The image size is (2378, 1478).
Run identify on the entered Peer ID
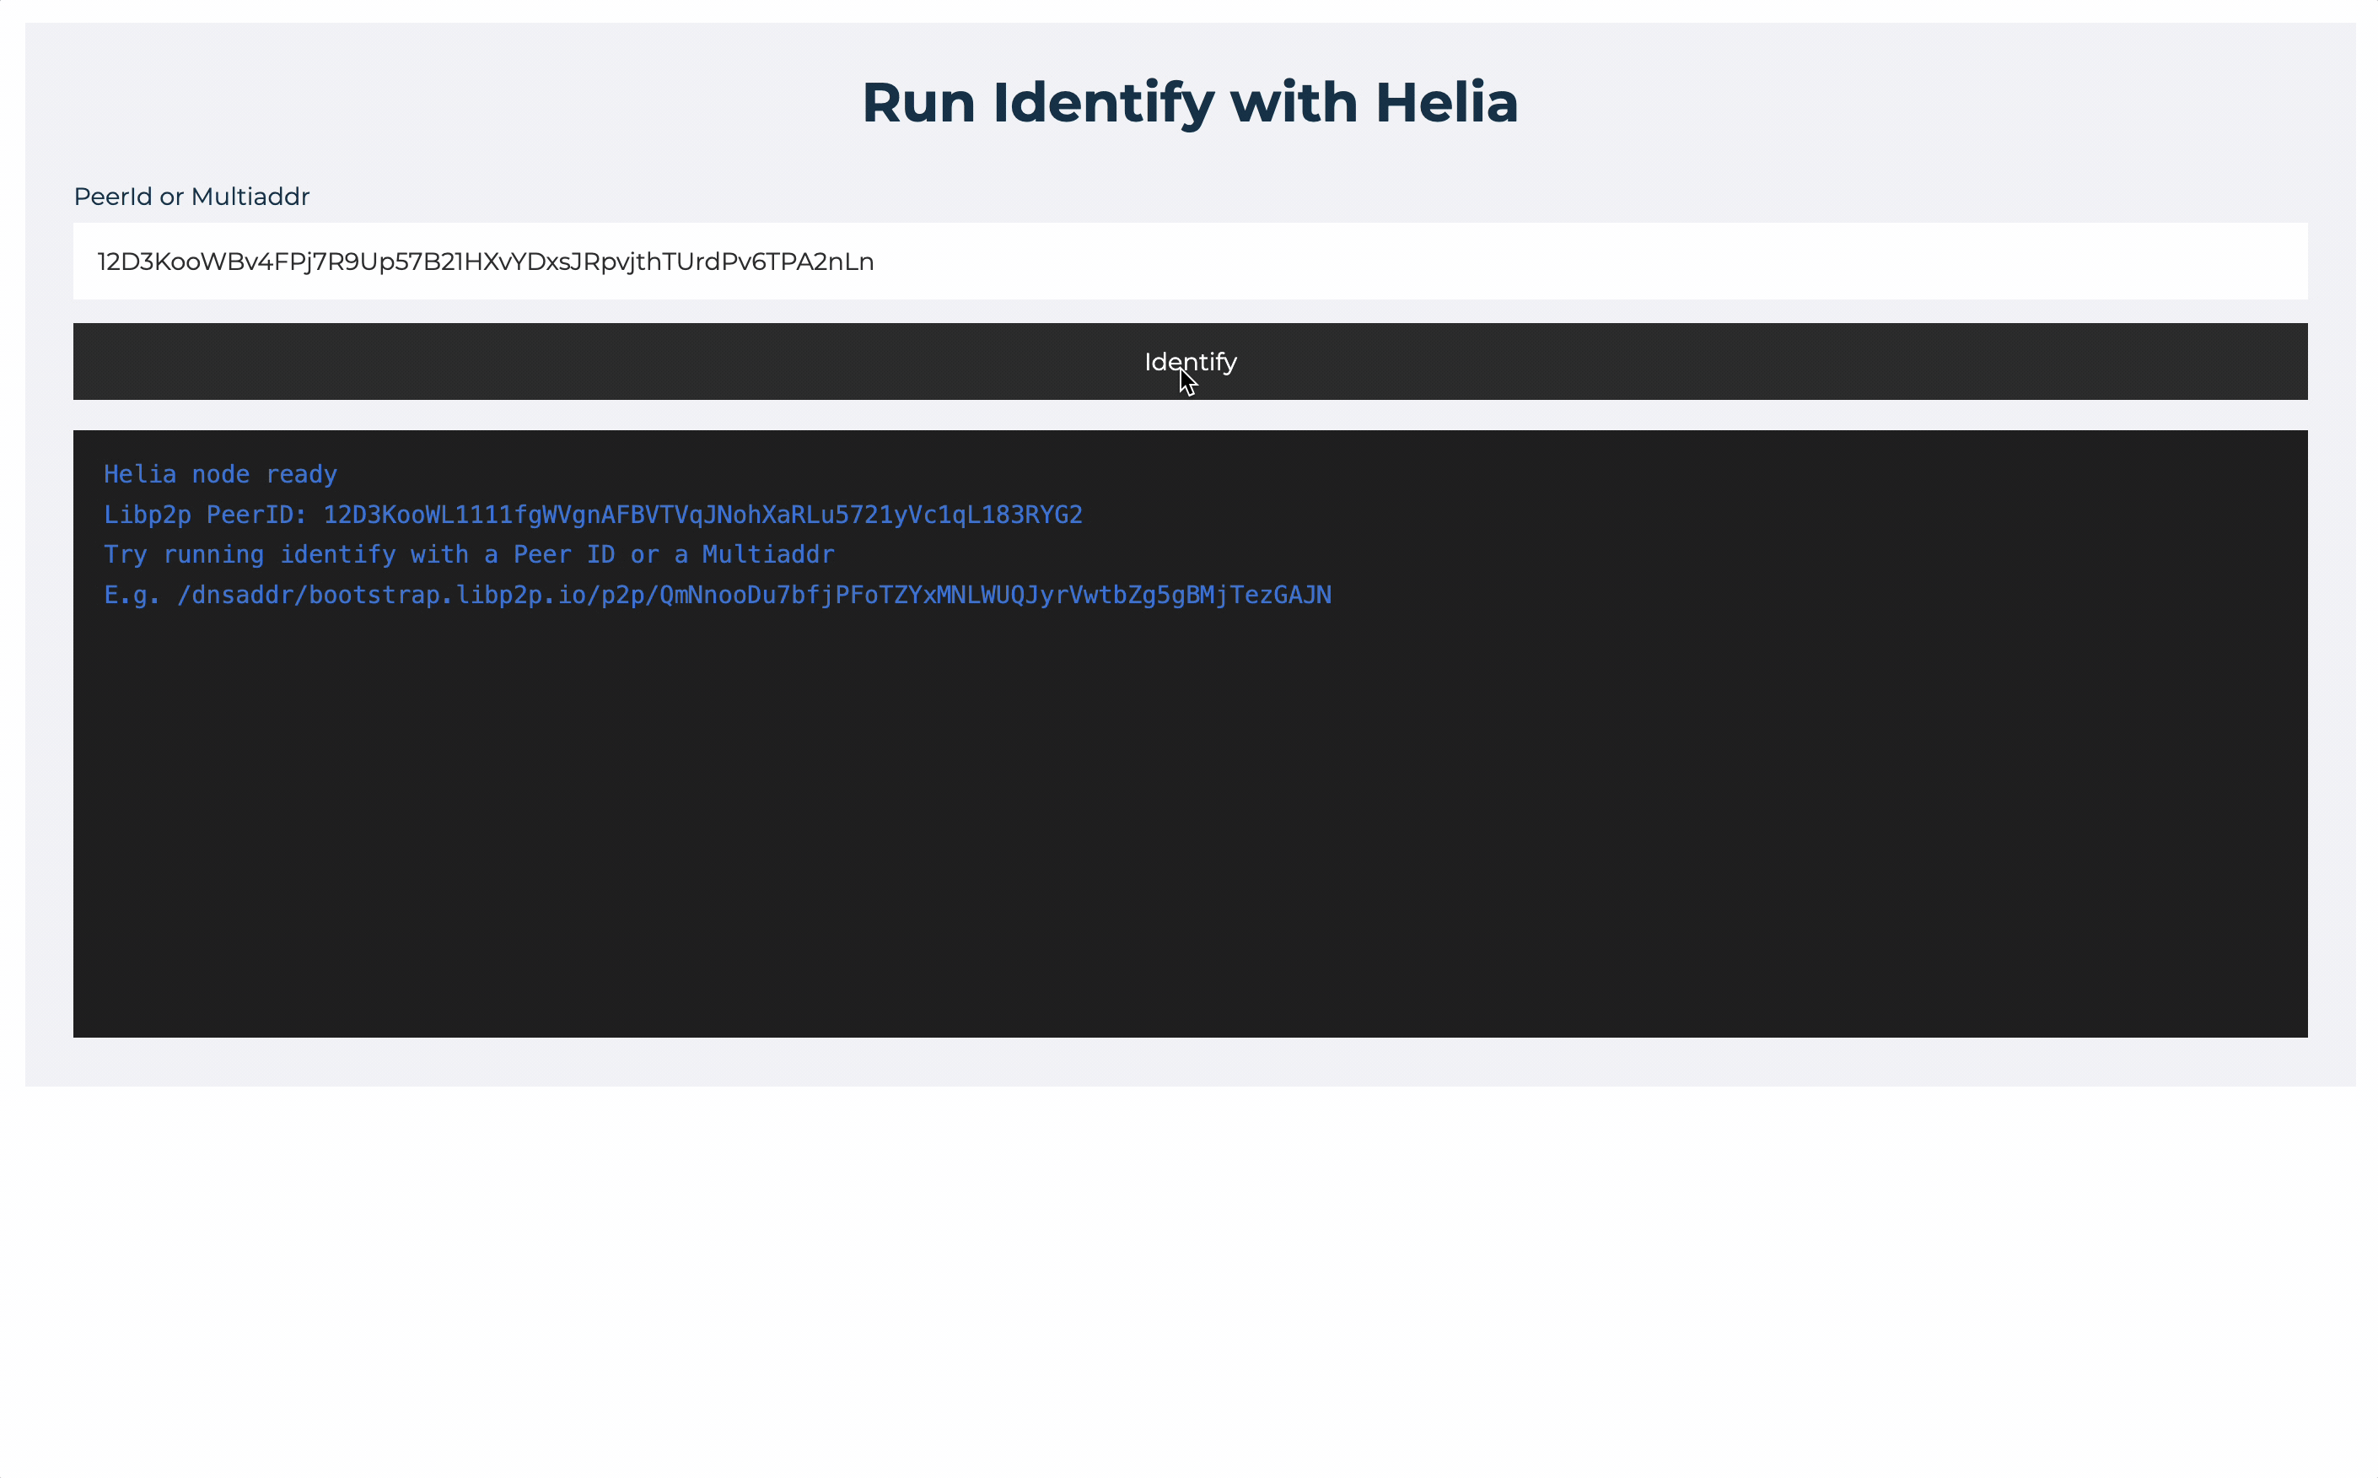pos(1188,361)
